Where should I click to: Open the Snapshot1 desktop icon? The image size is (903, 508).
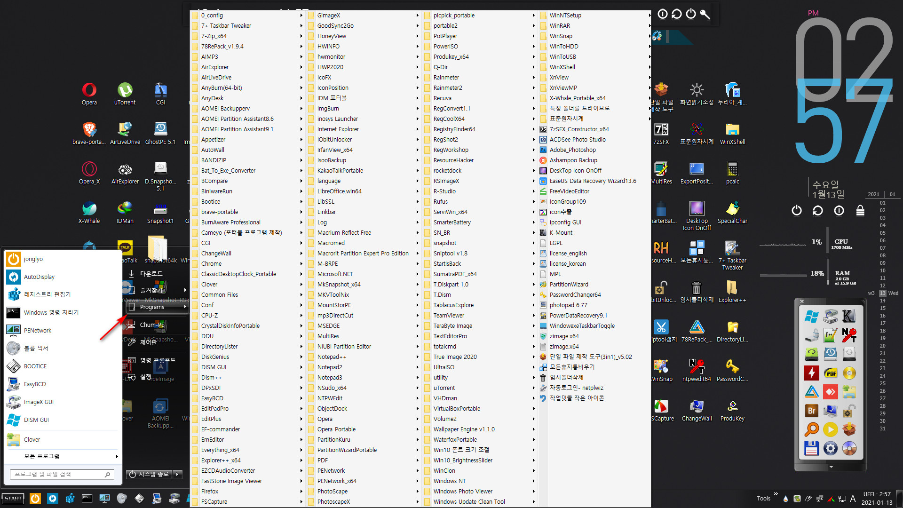[x=160, y=212]
